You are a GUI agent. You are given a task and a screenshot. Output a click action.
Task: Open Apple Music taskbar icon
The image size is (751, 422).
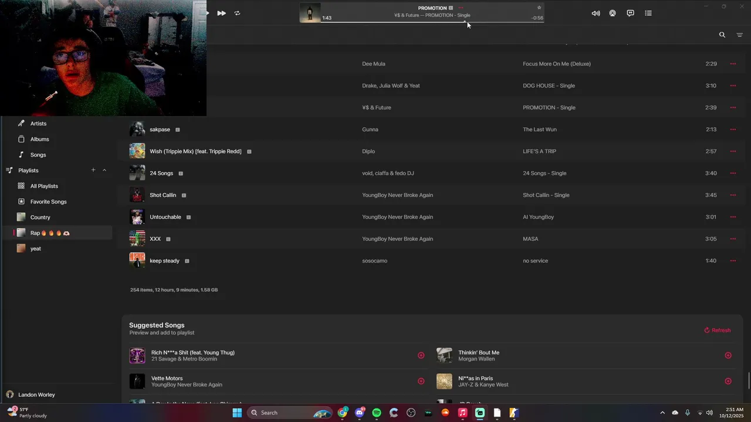coord(462,413)
